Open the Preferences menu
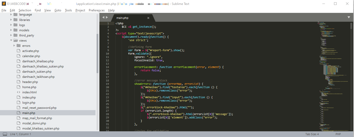 pyautogui.click(x=97, y=10)
